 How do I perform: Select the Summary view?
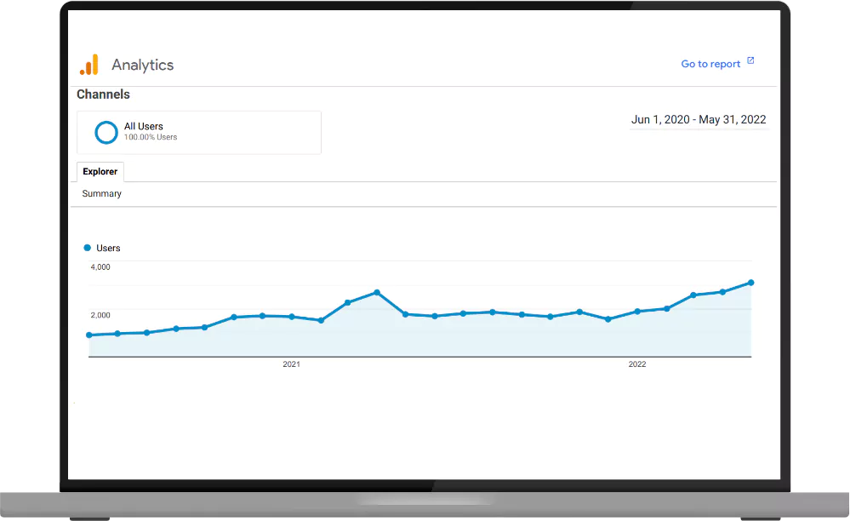101,193
